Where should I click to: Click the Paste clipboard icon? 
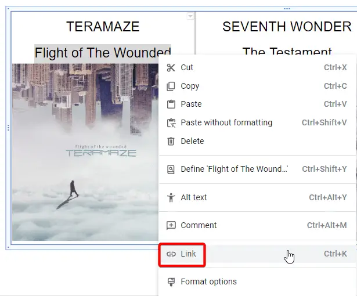tap(171, 104)
